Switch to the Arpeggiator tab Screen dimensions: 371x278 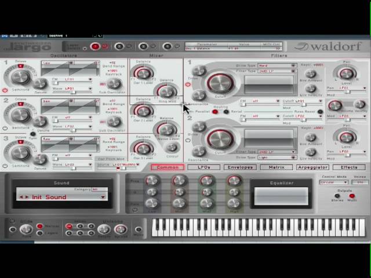(313, 167)
